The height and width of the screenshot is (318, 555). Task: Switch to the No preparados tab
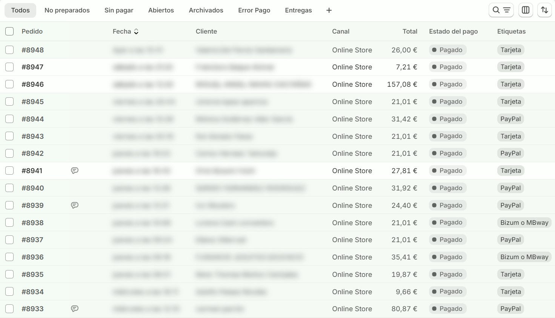pos(67,10)
